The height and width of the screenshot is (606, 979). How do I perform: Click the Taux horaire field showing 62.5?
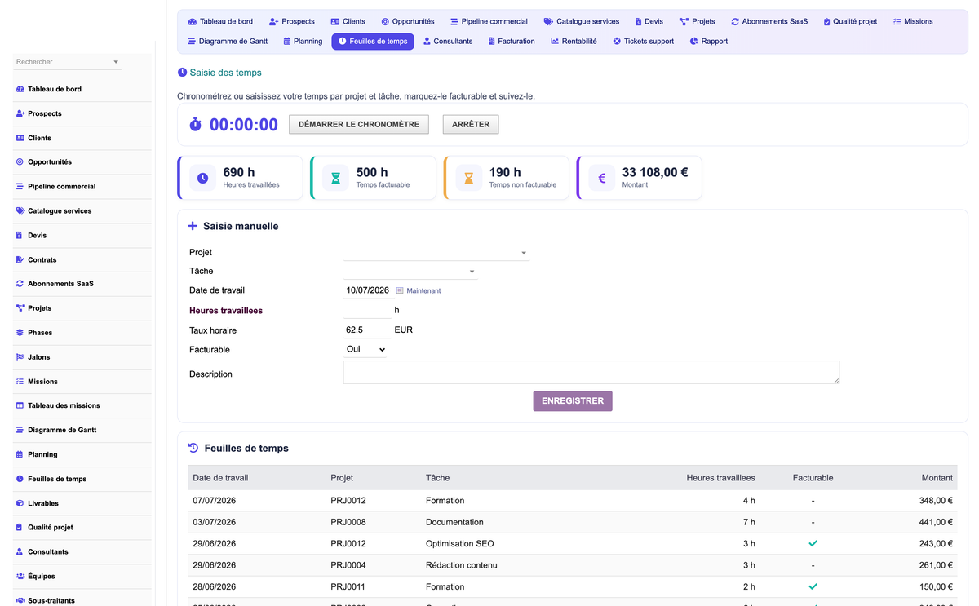coord(368,330)
